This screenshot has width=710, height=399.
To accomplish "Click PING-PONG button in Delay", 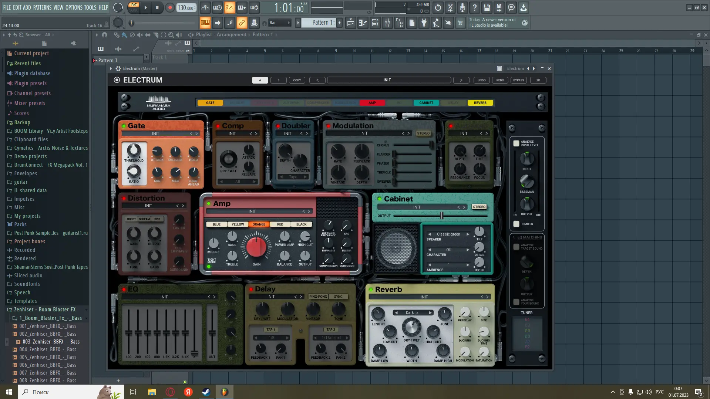I will click(318, 297).
